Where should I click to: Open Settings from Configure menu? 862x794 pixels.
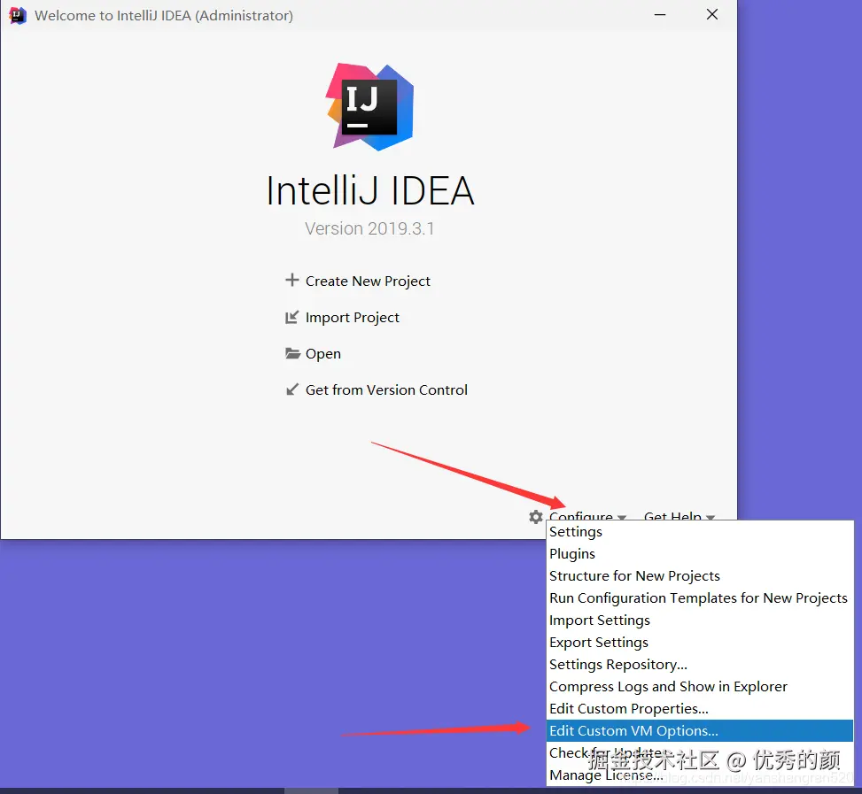point(699,531)
